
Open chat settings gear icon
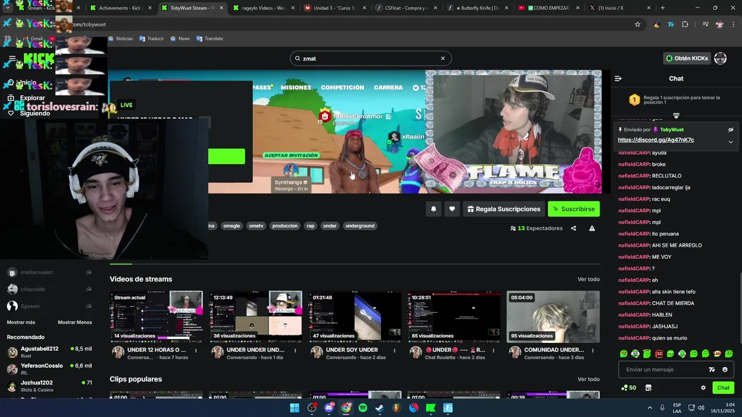tap(703, 388)
